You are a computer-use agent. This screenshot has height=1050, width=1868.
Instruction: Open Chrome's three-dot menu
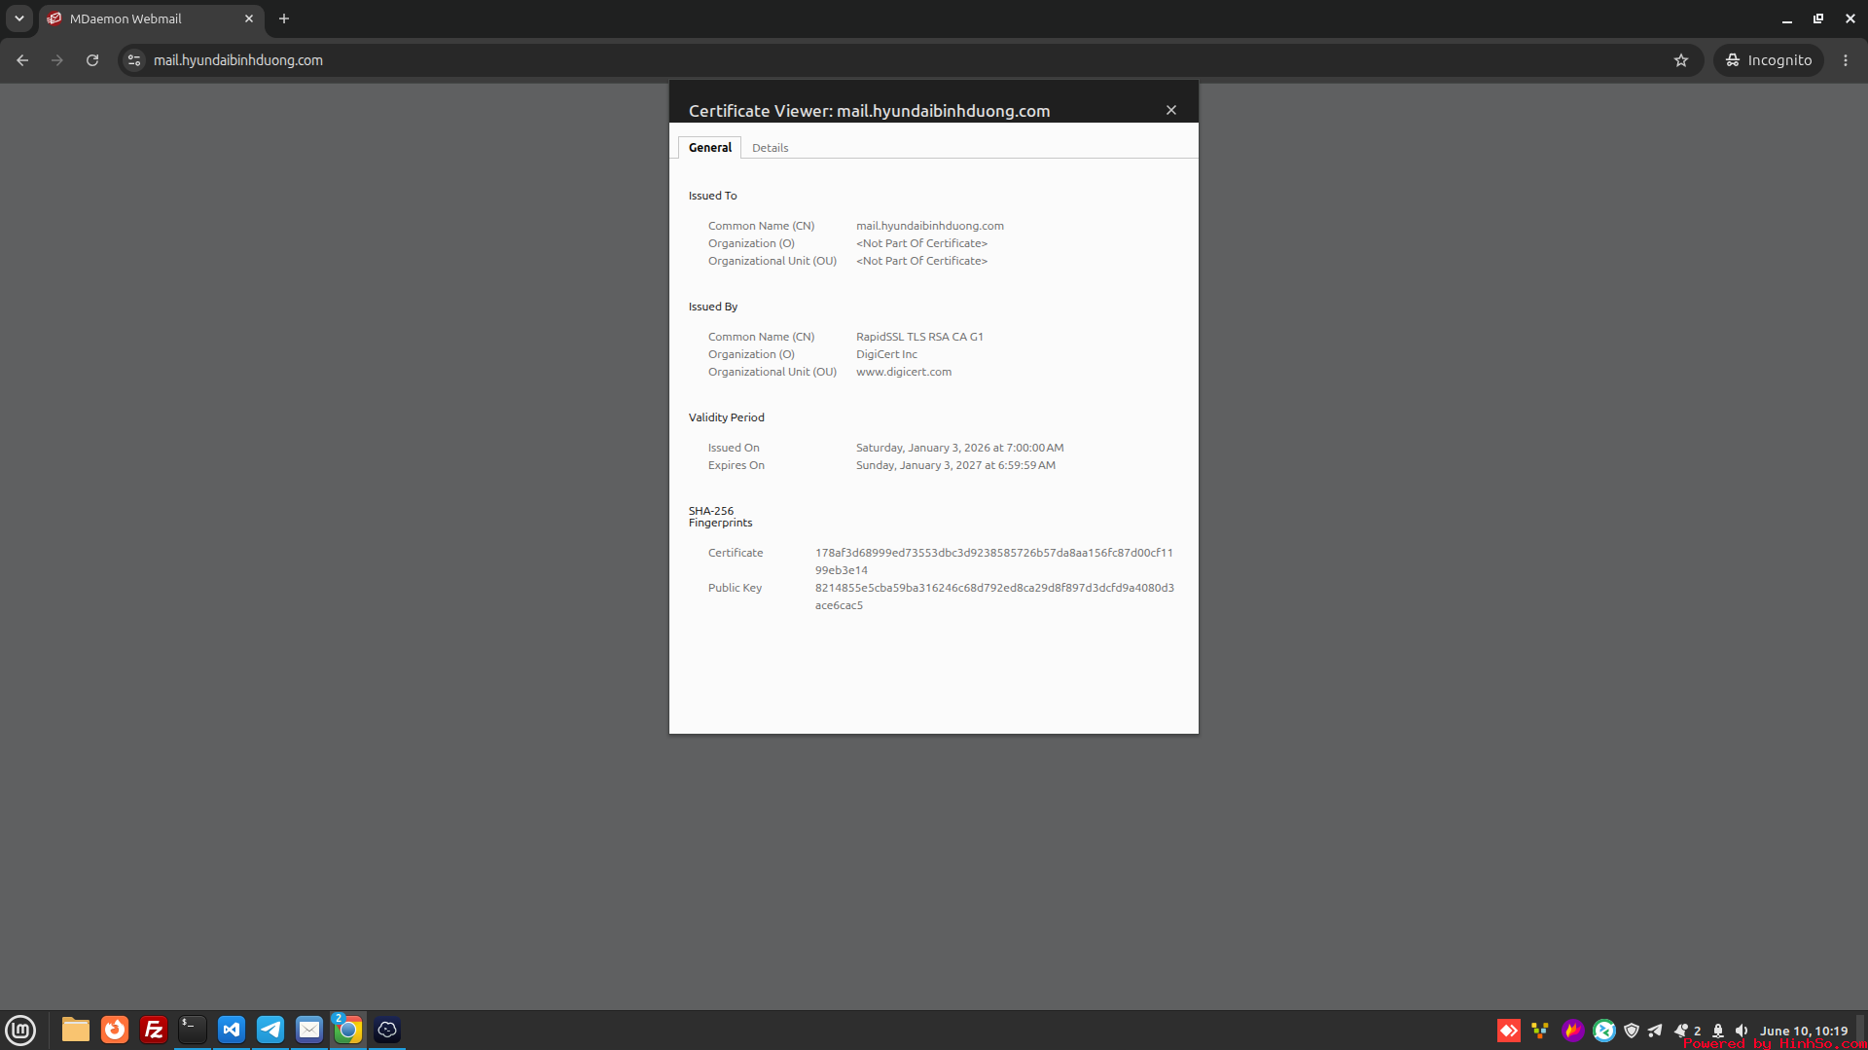1846,60
